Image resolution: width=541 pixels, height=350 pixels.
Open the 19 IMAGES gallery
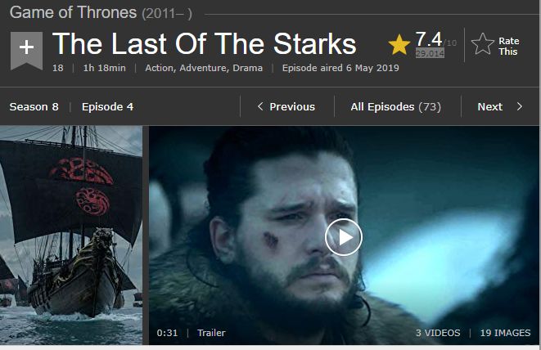coord(506,333)
